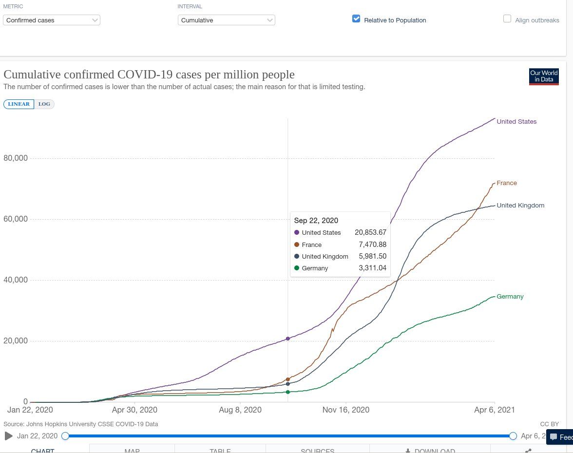Open the TABLE tab
Screen dimensions: 573x453
pos(220,451)
